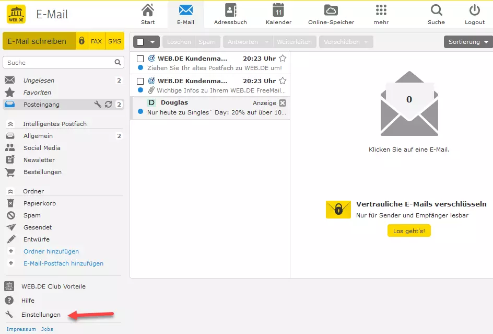Star the 'Ziehen Sie Ihr altes Postfach' email
Viewport: 493px width, 334px height.
point(283,58)
